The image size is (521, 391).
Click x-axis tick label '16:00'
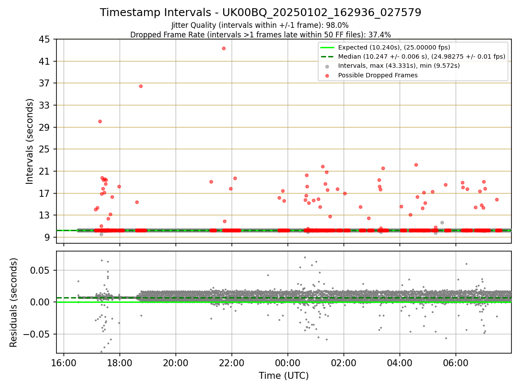click(x=64, y=362)
